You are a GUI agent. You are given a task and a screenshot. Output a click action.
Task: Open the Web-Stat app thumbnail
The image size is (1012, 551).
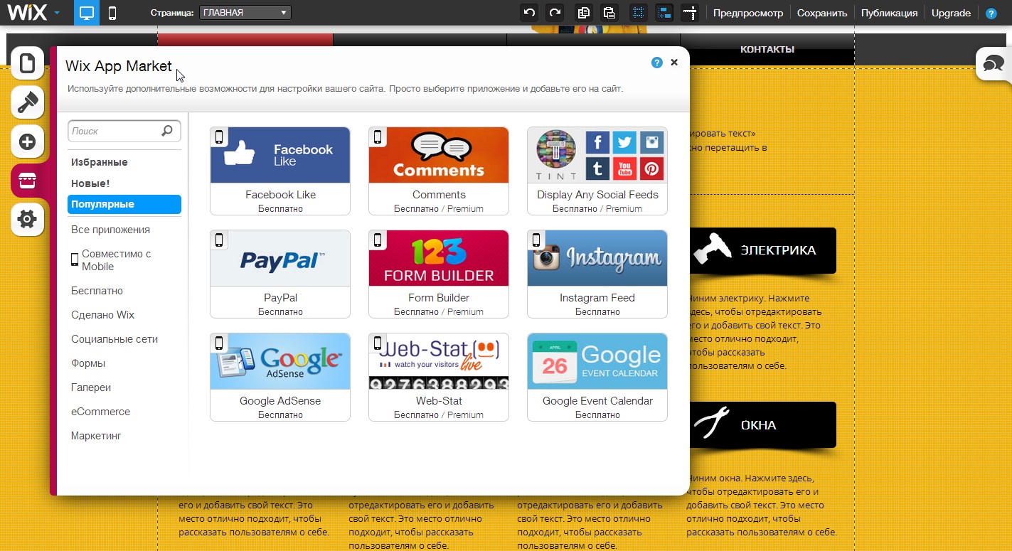tap(439, 361)
